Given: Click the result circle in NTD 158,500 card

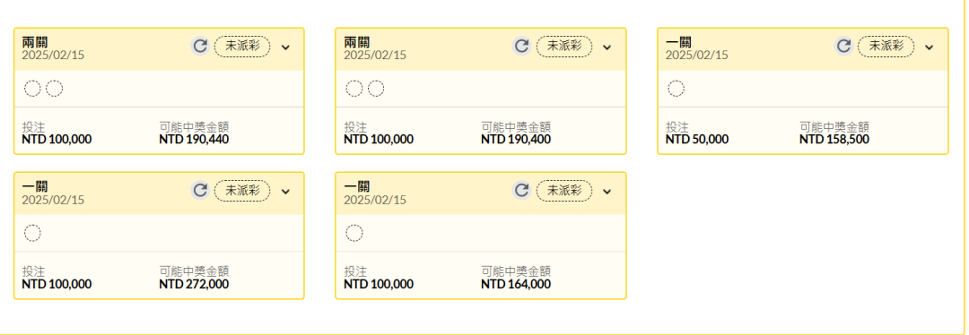Looking at the screenshot, I should [677, 89].
